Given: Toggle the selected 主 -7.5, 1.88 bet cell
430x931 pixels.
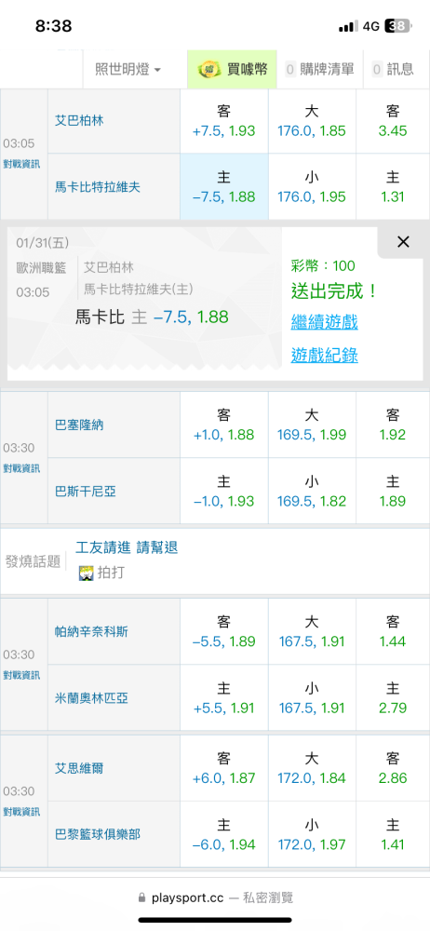Looking at the screenshot, I should coord(224,187).
